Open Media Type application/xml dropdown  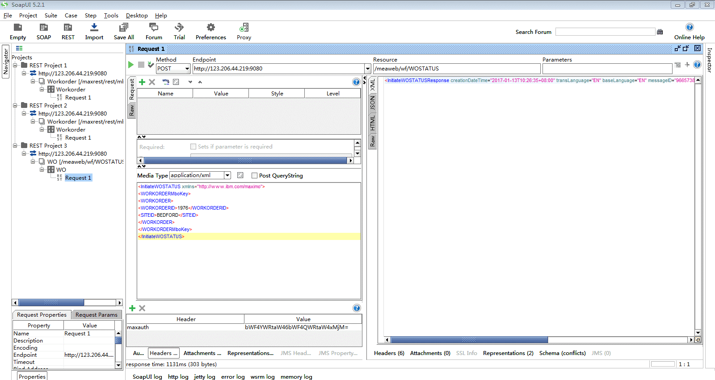(x=227, y=175)
